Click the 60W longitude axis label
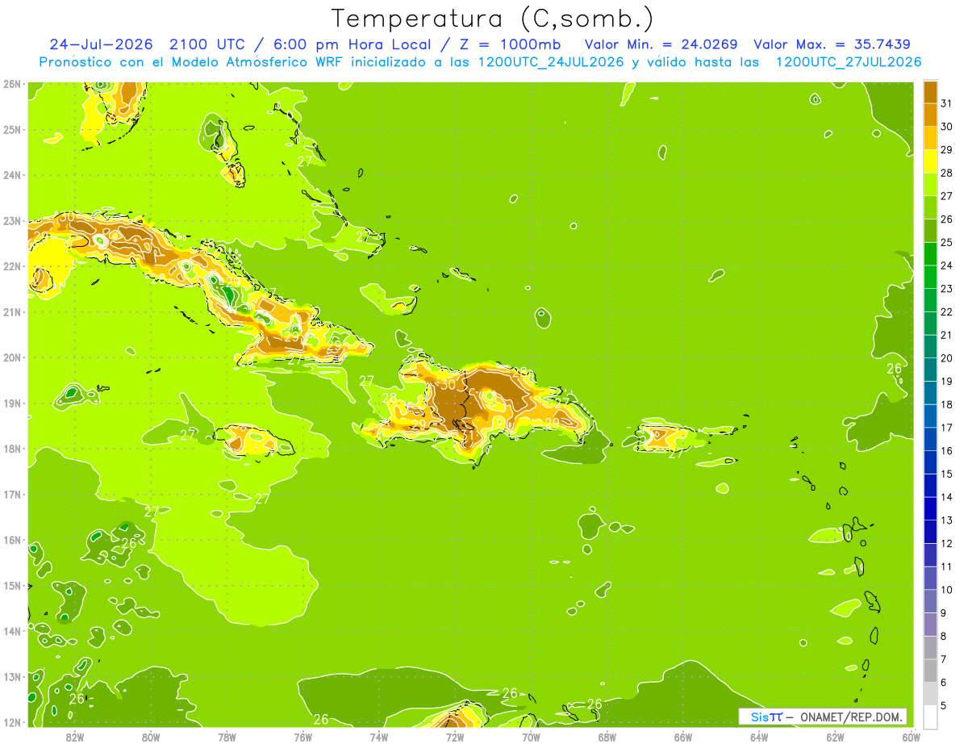The image size is (968, 748). point(911,737)
